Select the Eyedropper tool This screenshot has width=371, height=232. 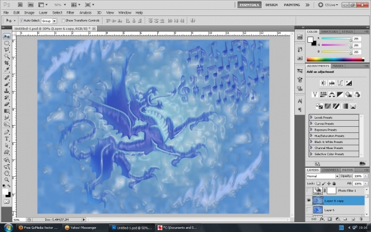[x=7, y=69]
